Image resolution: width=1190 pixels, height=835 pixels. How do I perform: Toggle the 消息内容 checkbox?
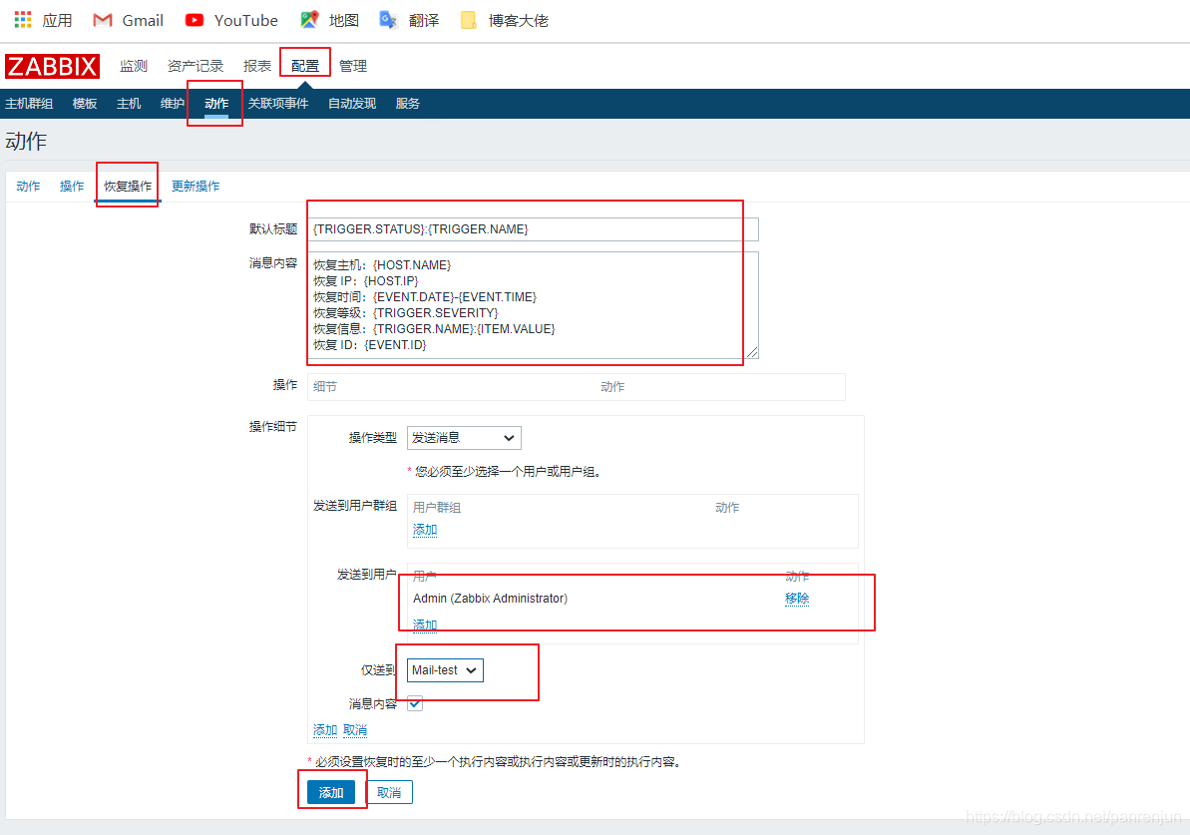(x=414, y=703)
